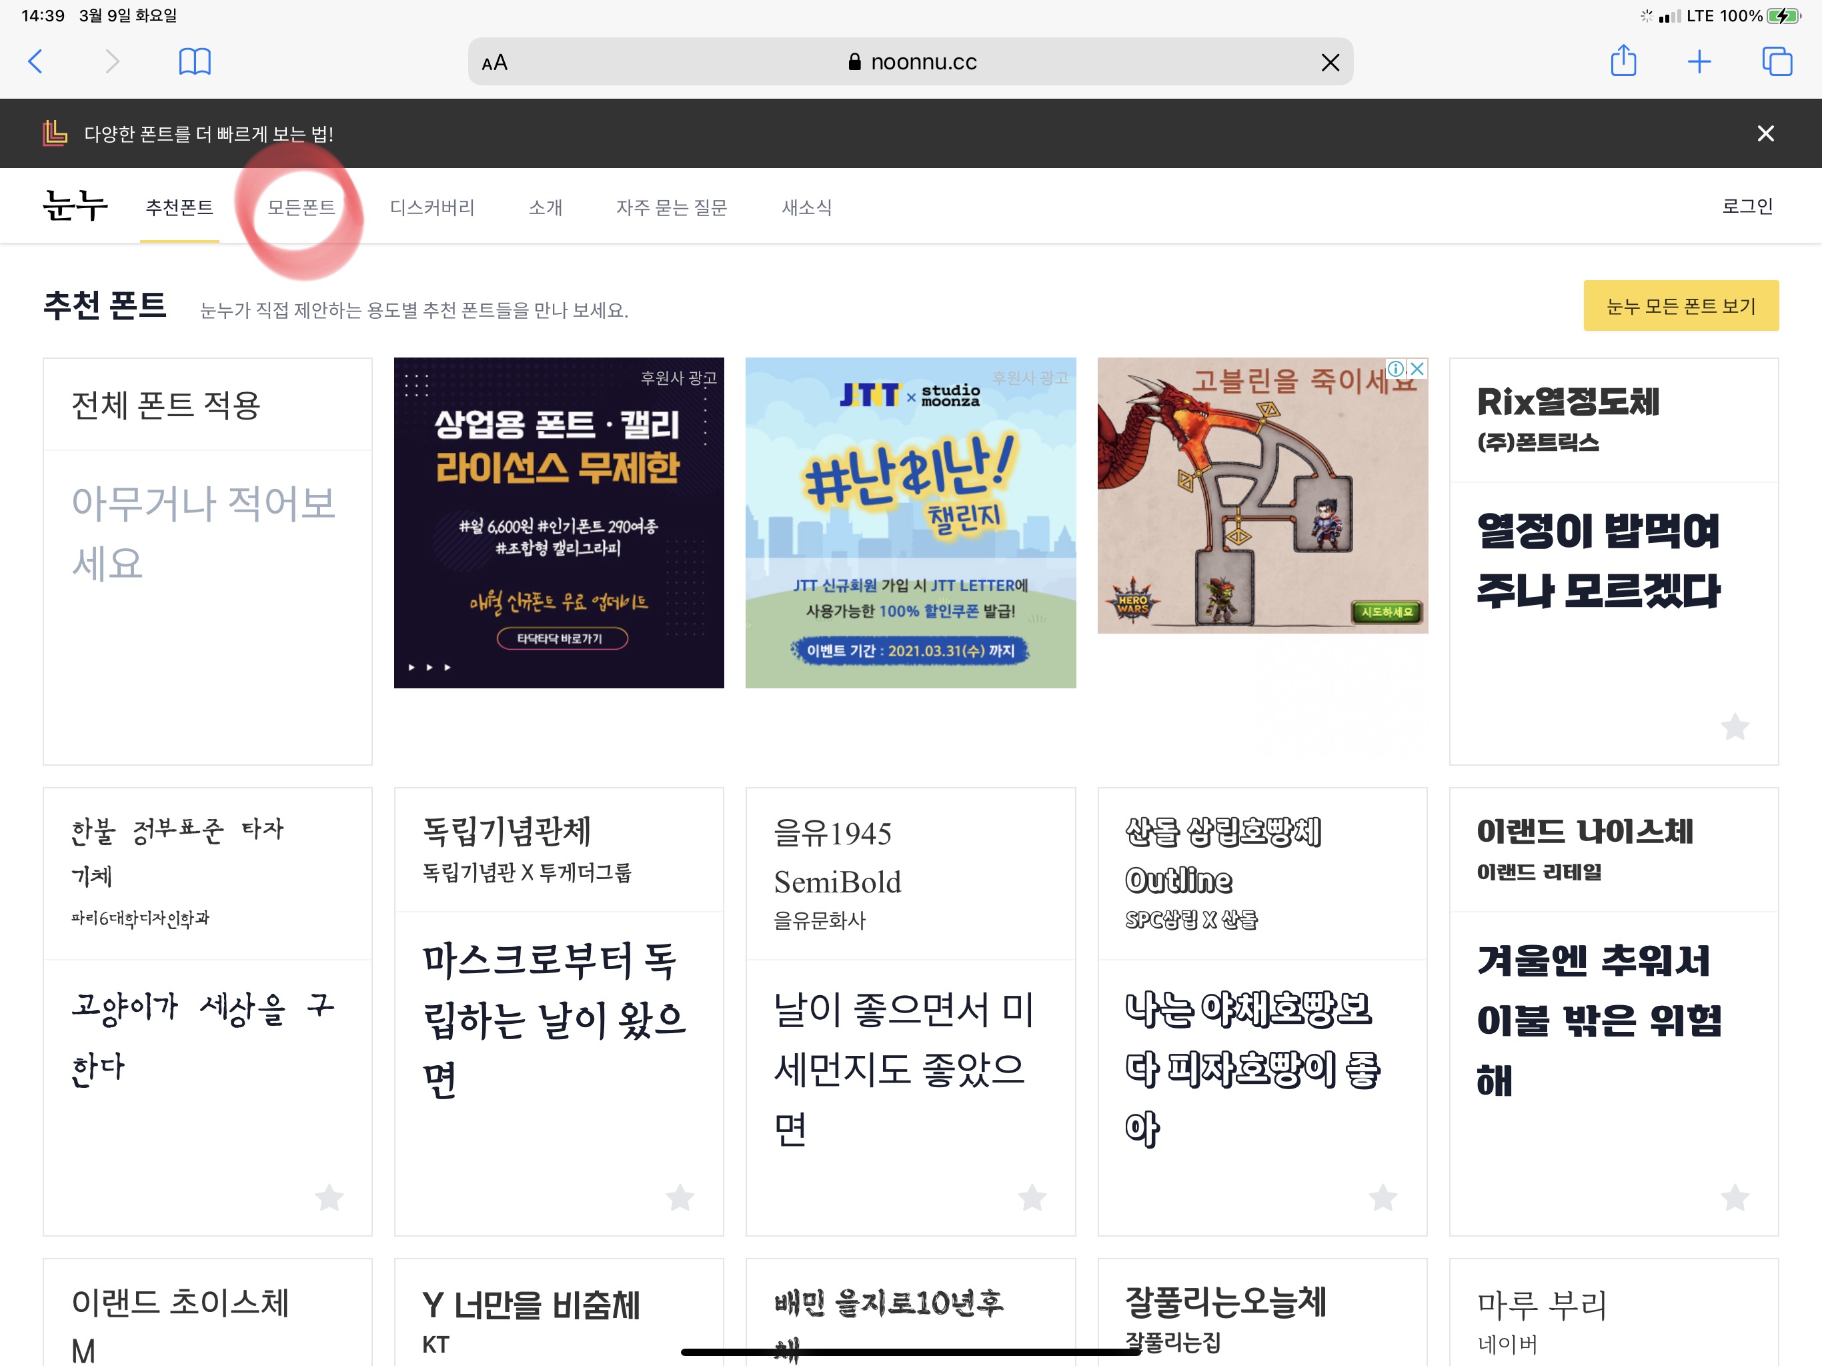
Task: Open the 디스커버리 tab
Action: click(432, 207)
